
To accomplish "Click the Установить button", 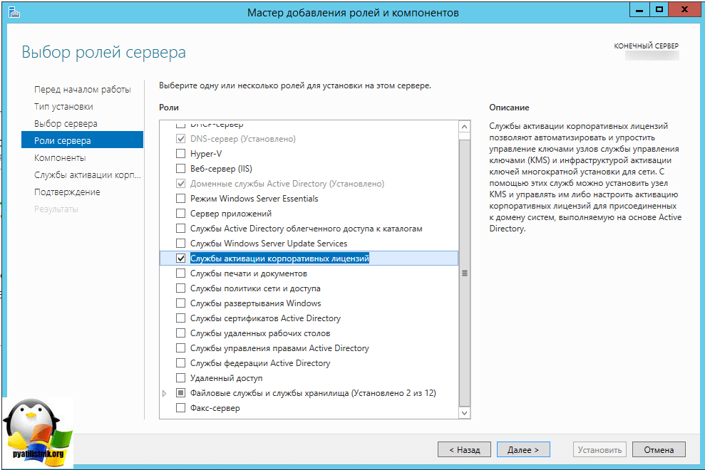I will [x=599, y=450].
